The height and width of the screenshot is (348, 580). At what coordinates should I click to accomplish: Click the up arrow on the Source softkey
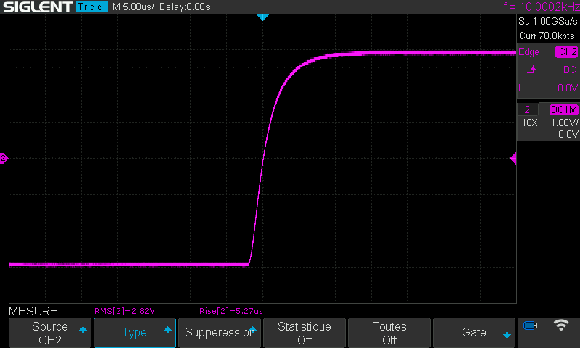click(83, 329)
